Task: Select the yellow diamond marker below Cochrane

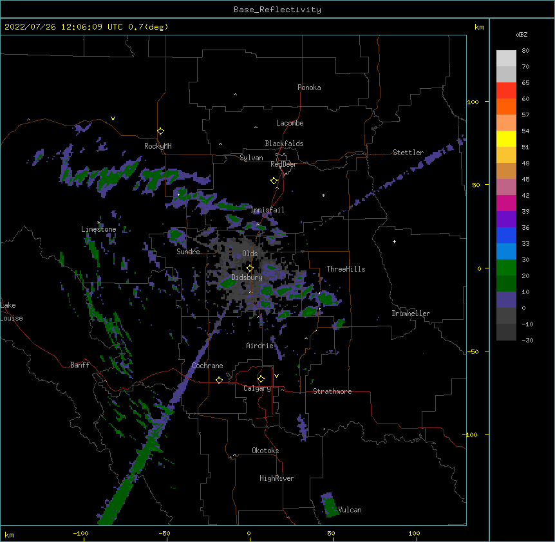Action: tap(219, 380)
